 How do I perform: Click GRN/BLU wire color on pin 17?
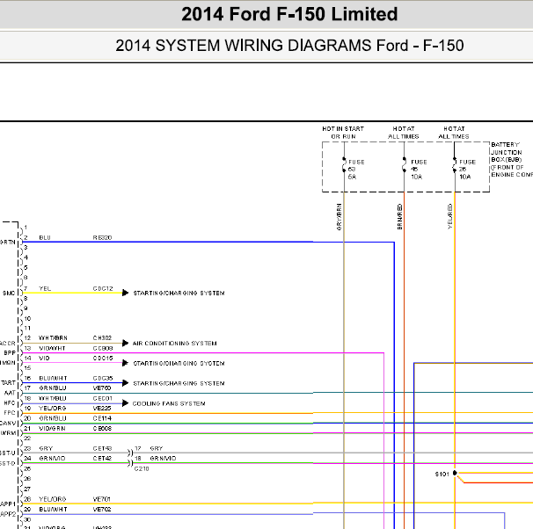point(53,388)
